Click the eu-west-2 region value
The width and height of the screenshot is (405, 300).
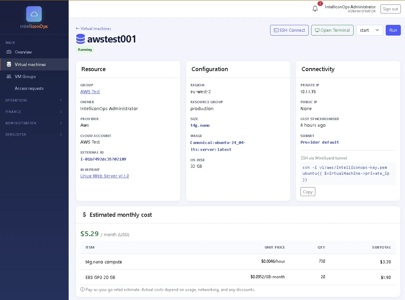tap(200, 92)
